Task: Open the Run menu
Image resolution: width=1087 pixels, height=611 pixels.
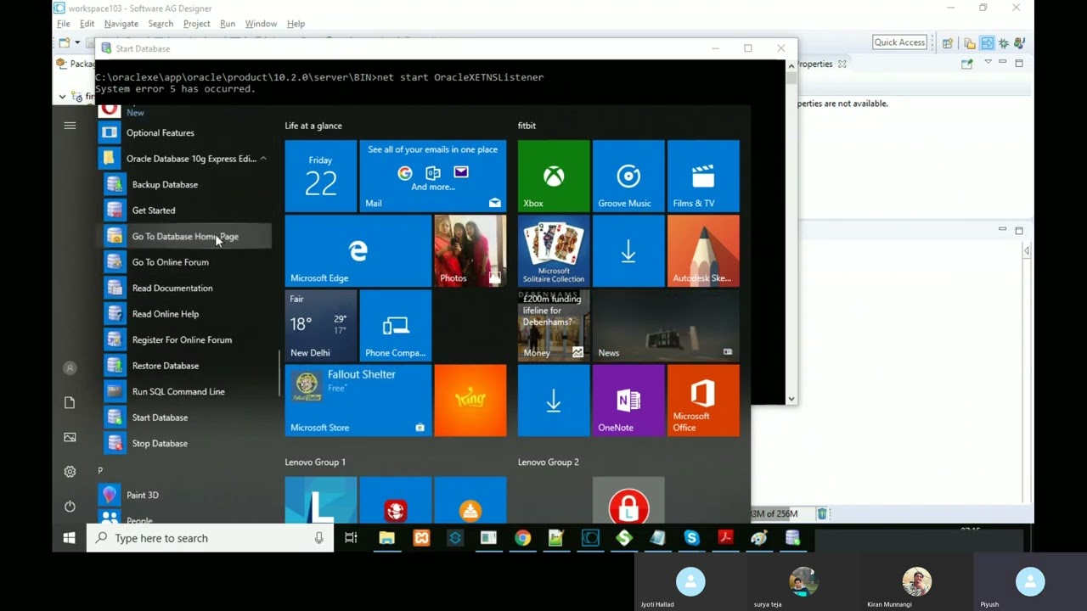Action: [228, 24]
